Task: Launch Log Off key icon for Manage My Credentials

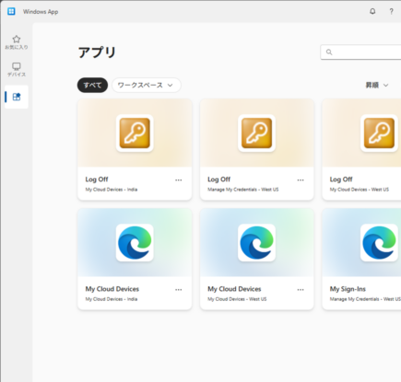Action: 256,133
